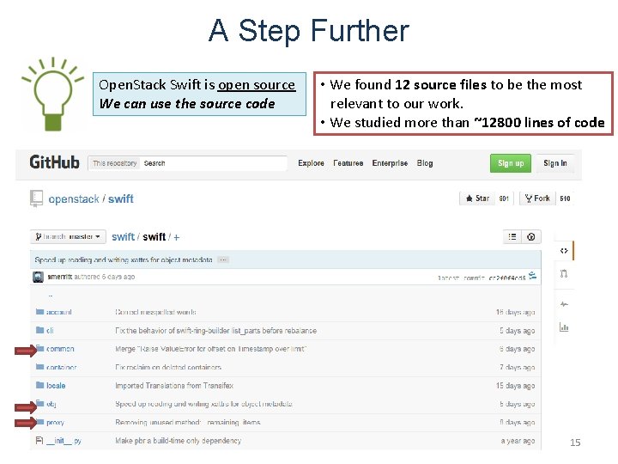Open commit Make pbr a build-time only dependency

click(178, 441)
